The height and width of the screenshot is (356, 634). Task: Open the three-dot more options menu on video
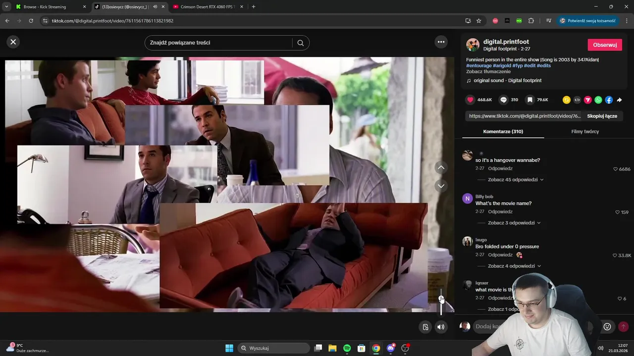[441, 42]
